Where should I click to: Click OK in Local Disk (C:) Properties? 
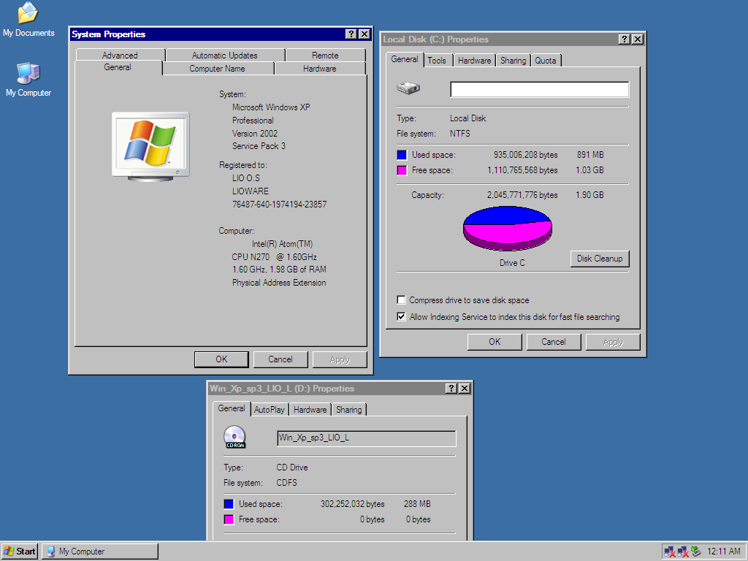[x=495, y=342]
